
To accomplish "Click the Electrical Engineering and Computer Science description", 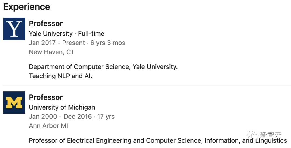I will 158,140.
